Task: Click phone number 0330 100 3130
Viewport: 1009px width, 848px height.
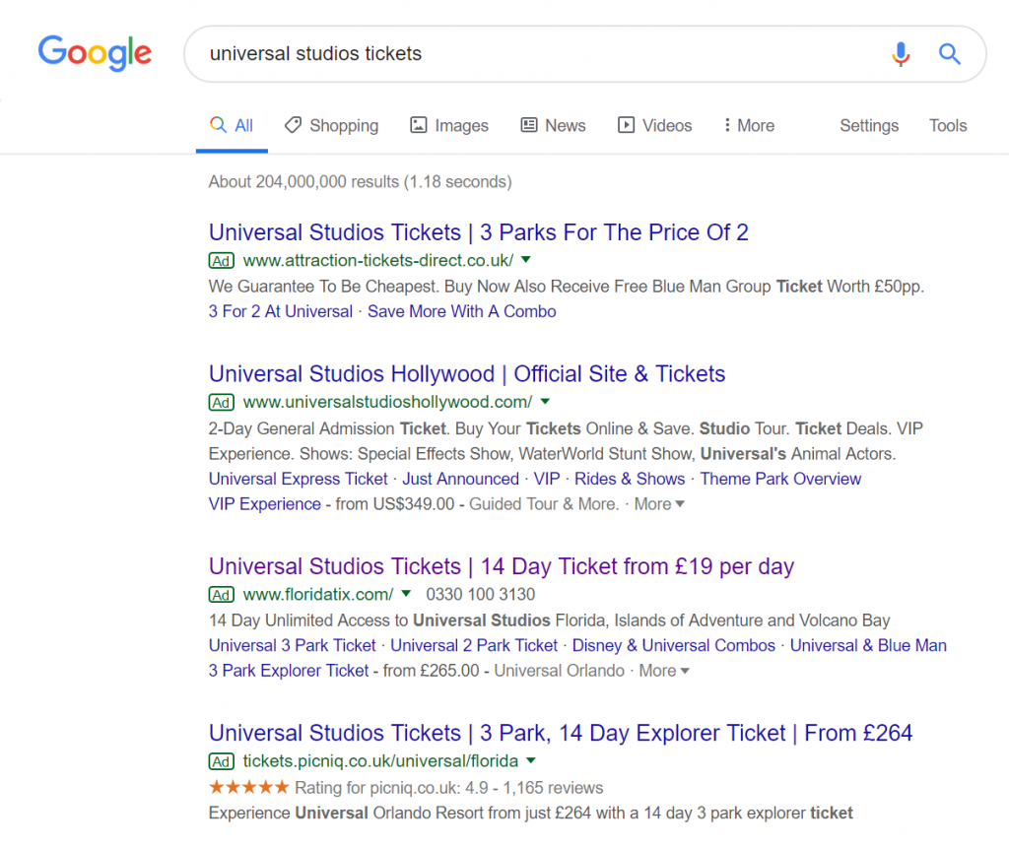Action: point(481,595)
